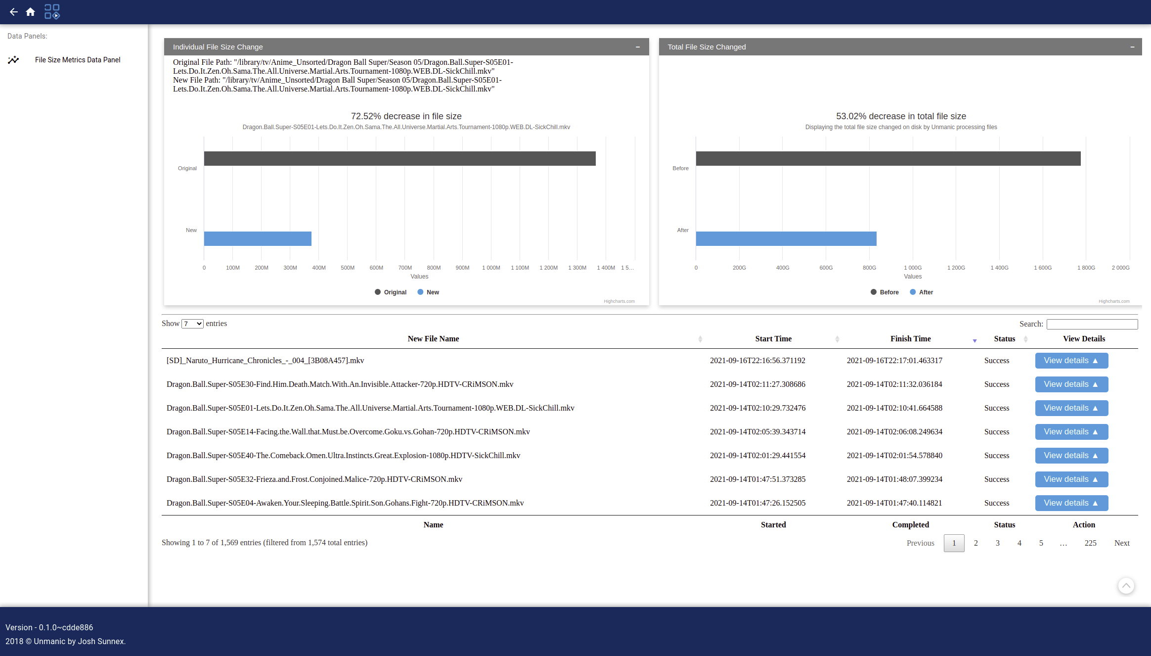Sort table by New File Name column
The height and width of the screenshot is (656, 1151).
pyautogui.click(x=433, y=339)
